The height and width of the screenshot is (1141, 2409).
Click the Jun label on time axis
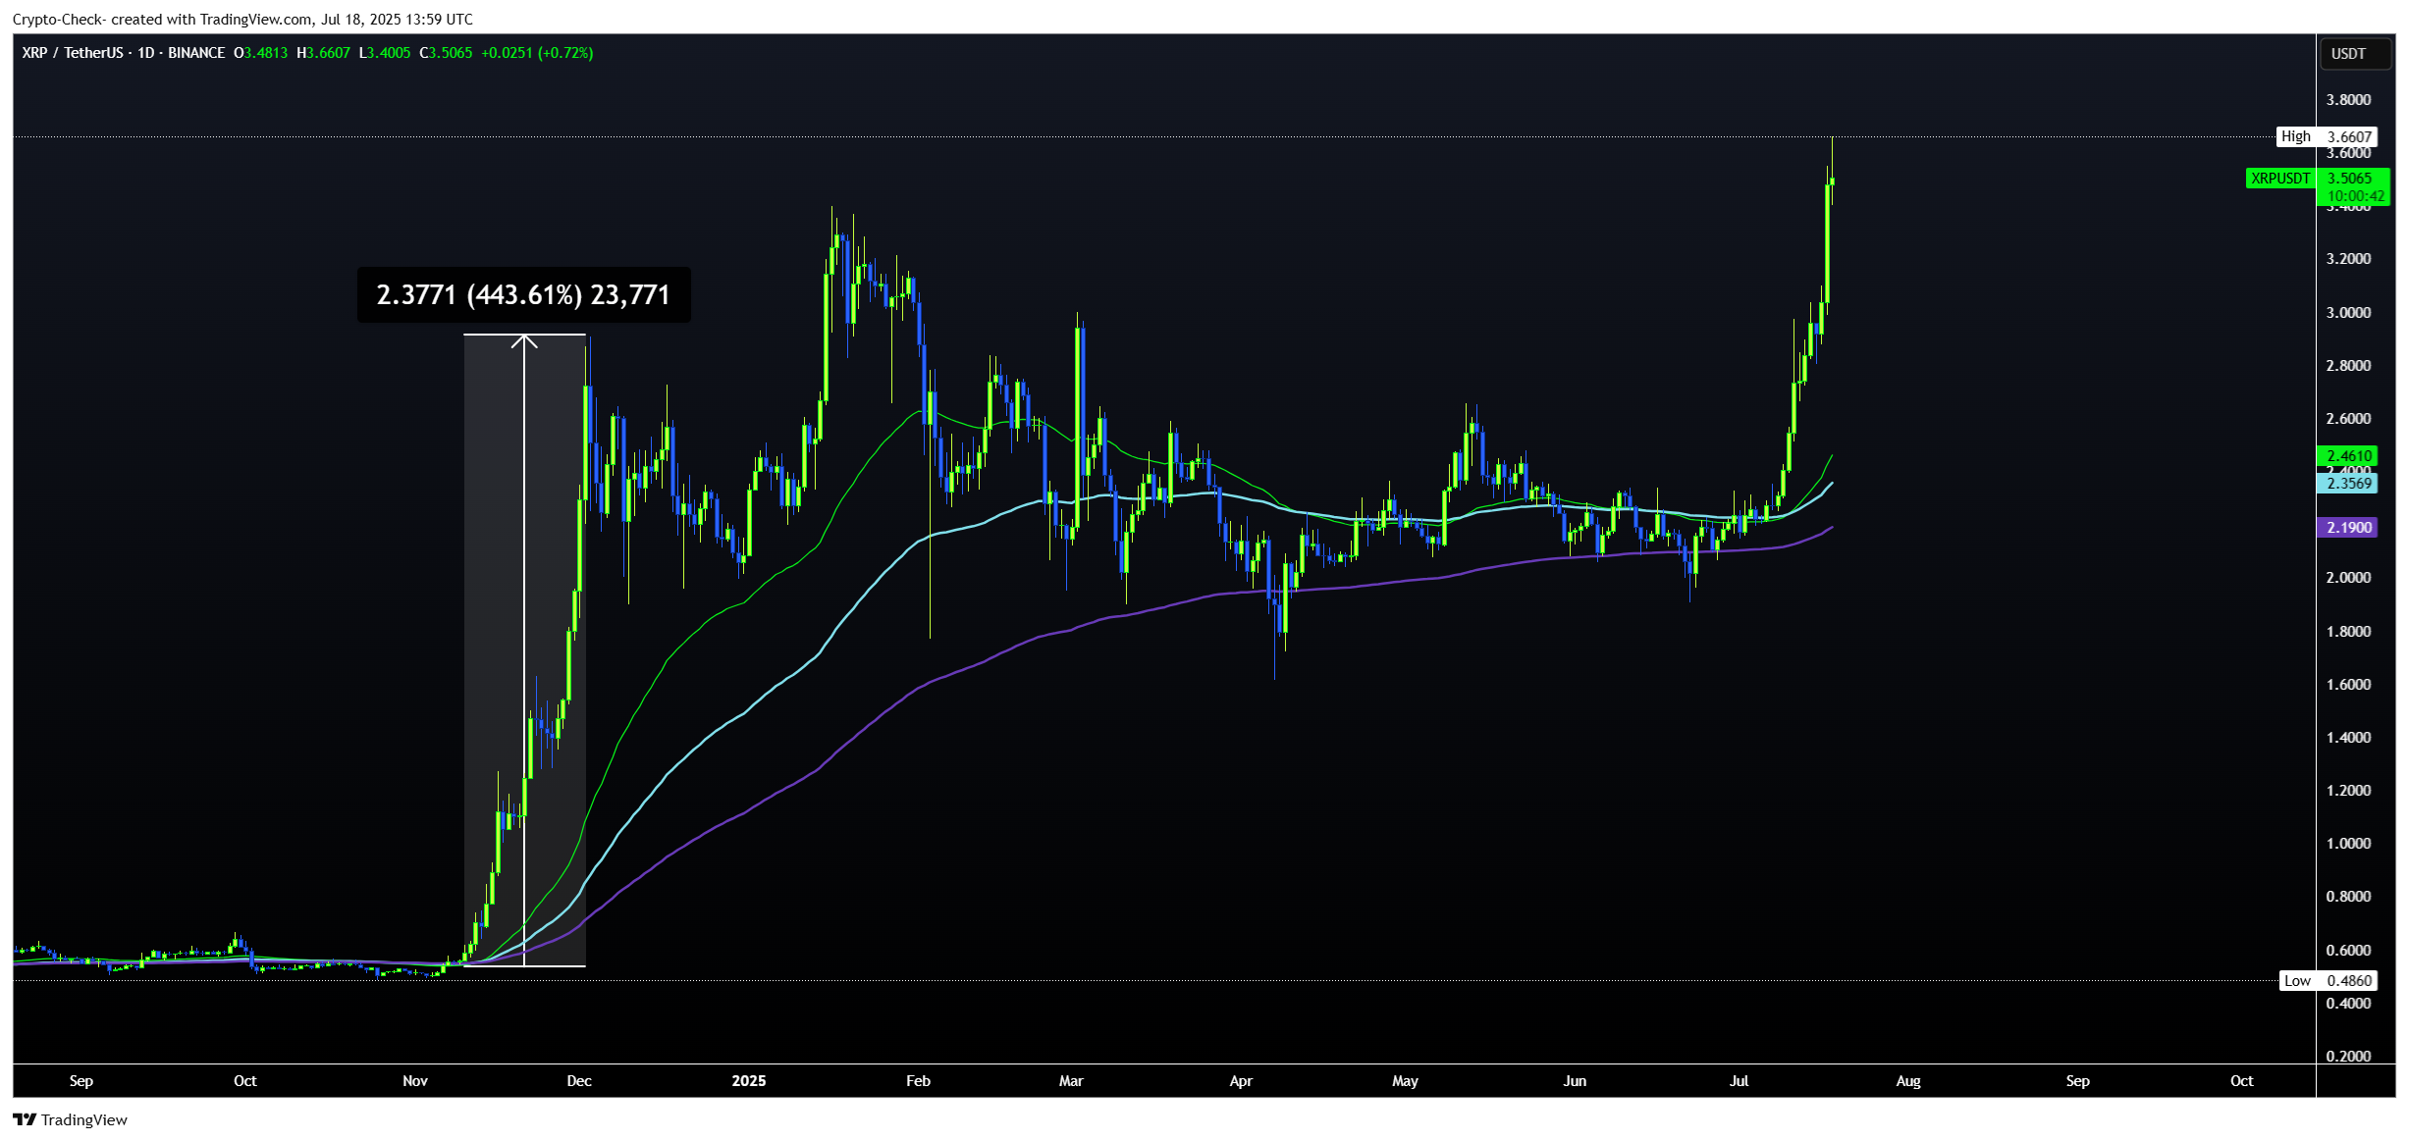coord(1575,1081)
